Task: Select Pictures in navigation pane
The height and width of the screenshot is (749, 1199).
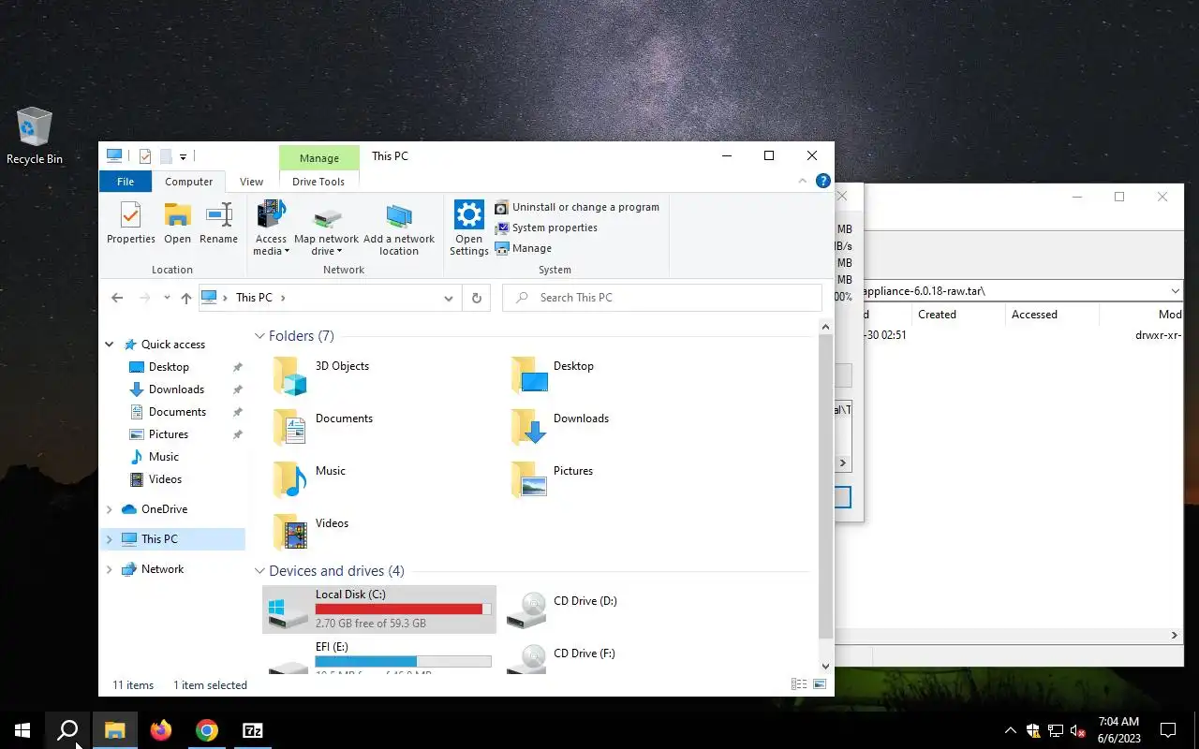Action: point(169,434)
